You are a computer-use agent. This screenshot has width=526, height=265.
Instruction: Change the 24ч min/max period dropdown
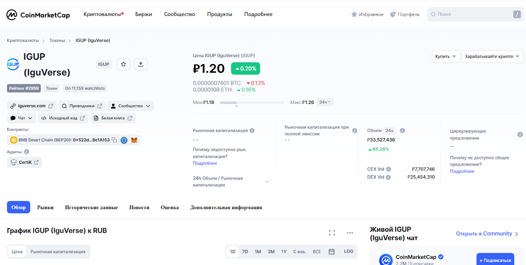click(325, 102)
